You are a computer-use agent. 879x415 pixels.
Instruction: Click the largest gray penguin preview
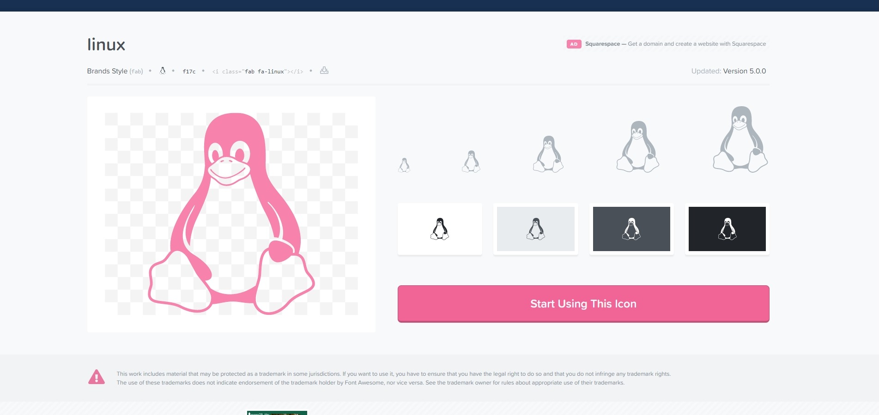click(x=740, y=139)
